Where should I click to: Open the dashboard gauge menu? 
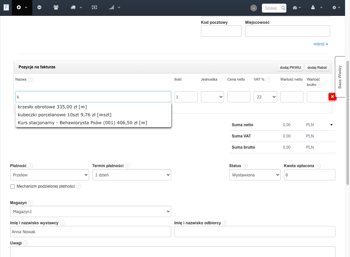tap(297, 8)
